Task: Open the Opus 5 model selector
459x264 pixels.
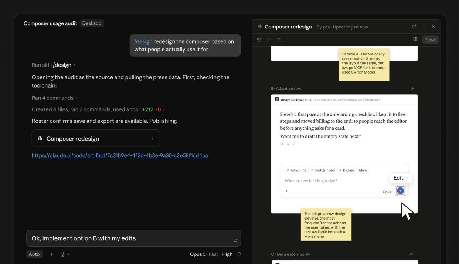Action: point(198,254)
